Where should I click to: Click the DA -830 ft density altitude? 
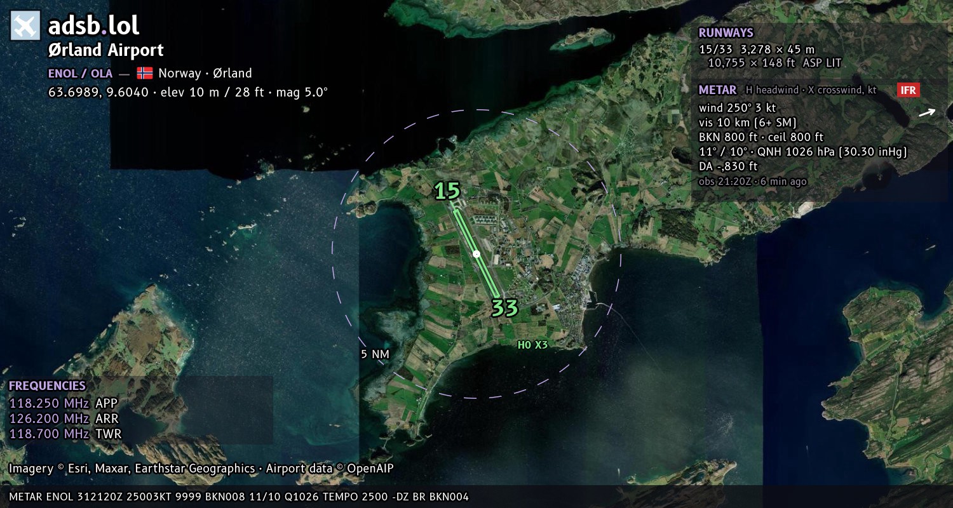(729, 166)
